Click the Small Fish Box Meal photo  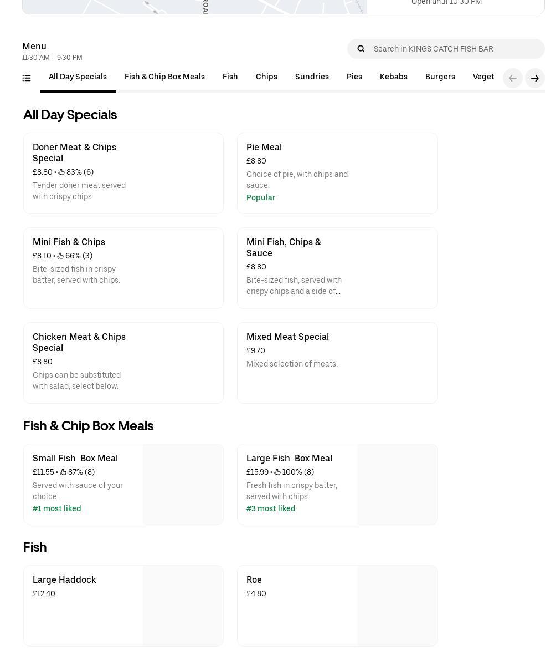[x=182, y=484]
